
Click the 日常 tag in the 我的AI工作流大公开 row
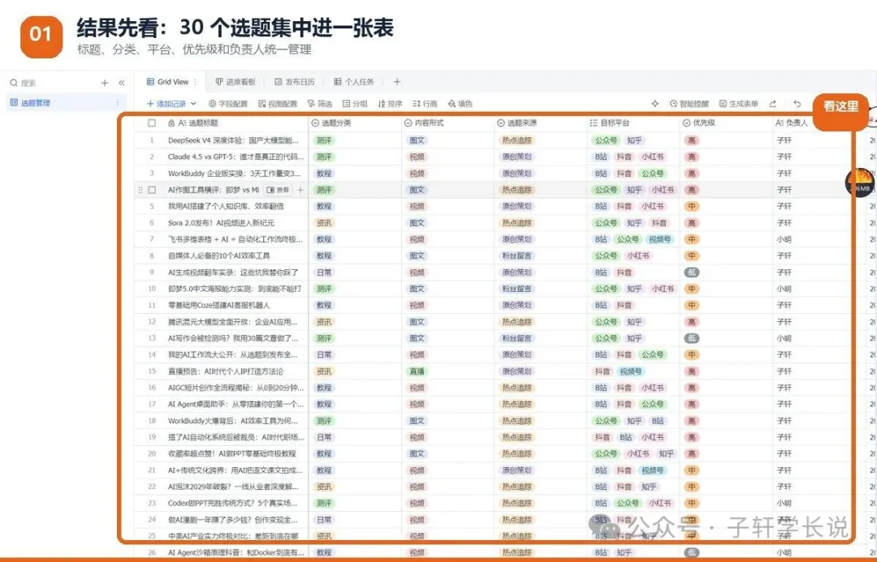click(324, 354)
